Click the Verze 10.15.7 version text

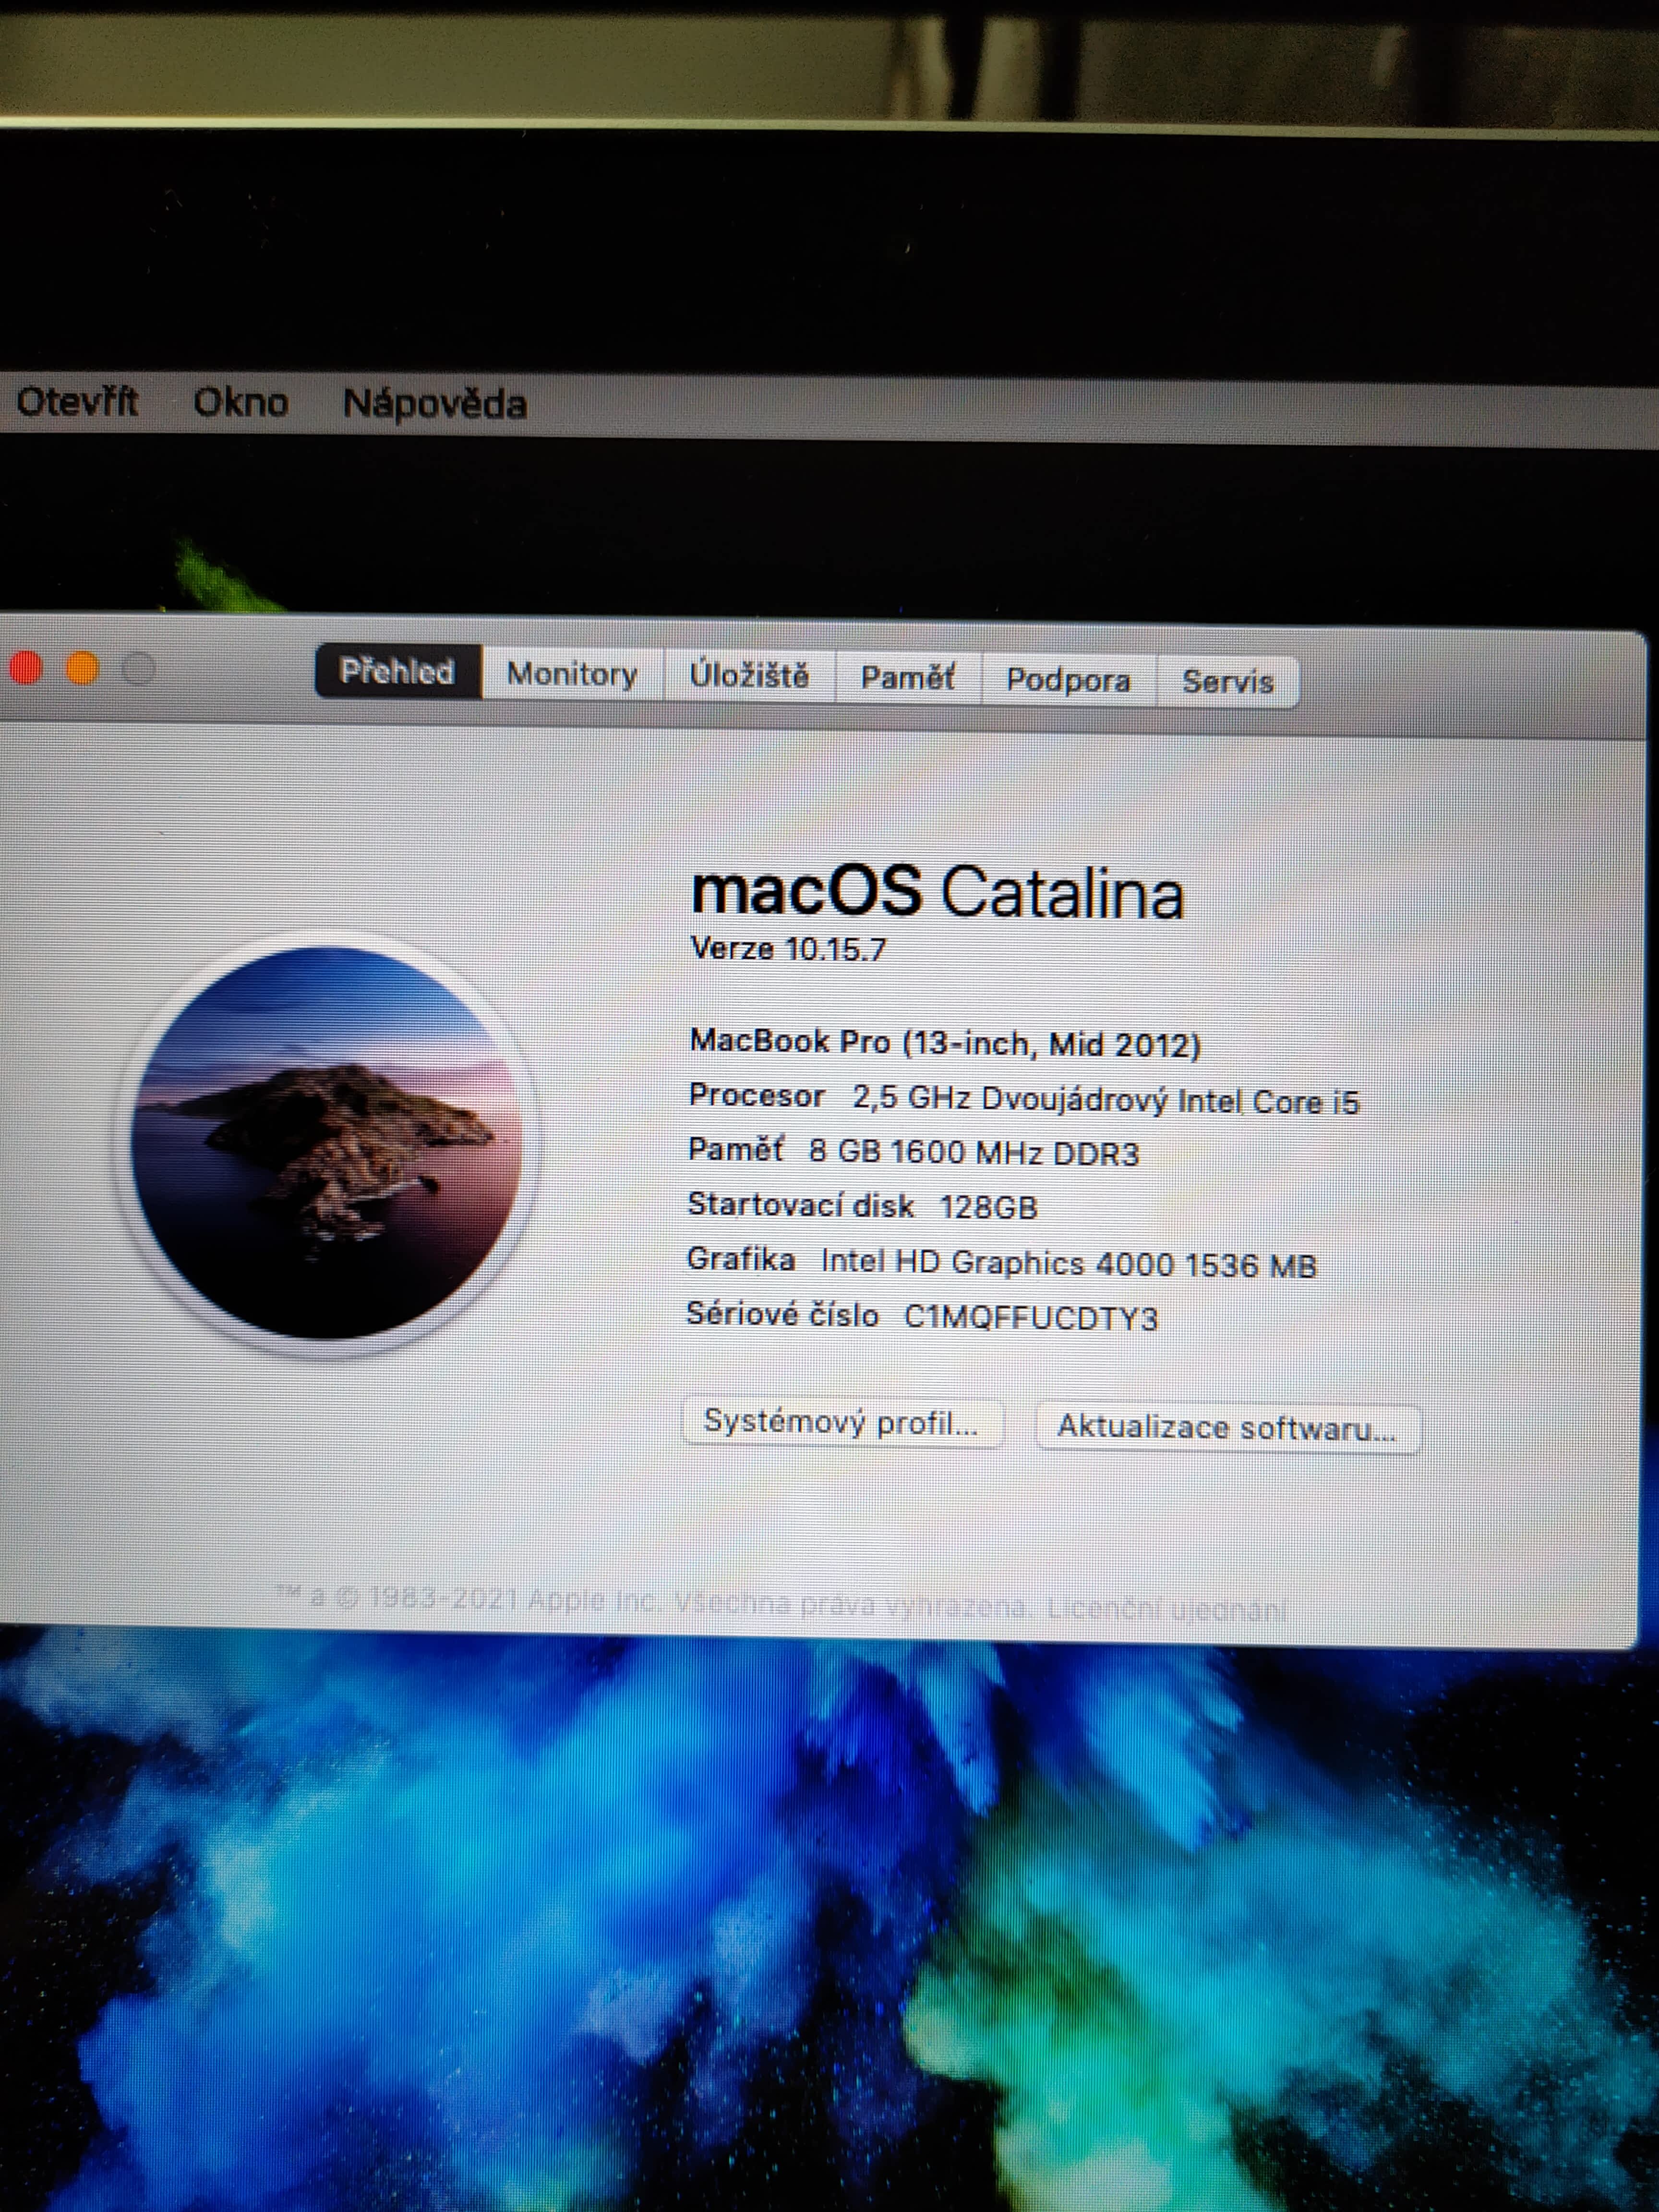coord(788,949)
